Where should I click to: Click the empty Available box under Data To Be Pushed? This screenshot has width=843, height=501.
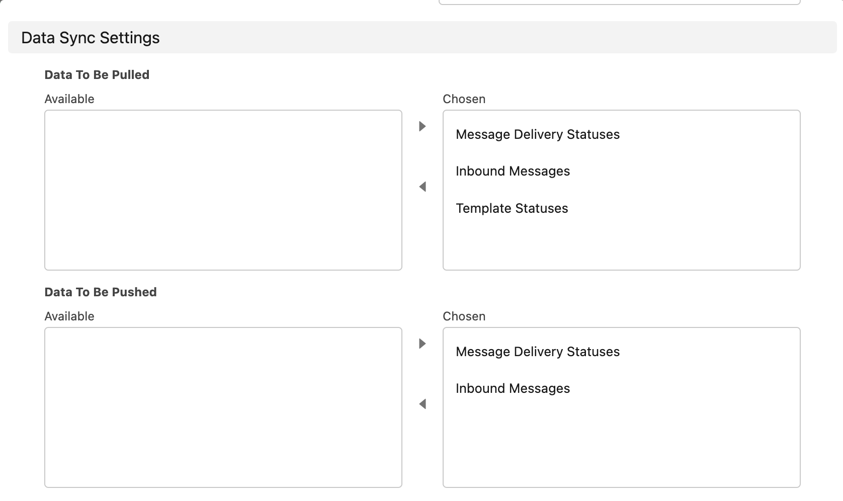223,407
